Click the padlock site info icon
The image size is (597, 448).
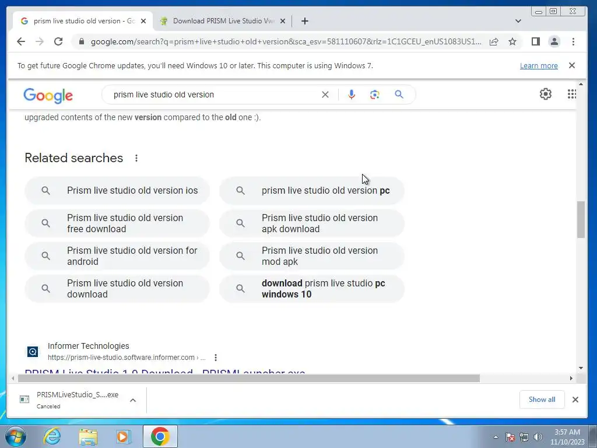pos(81,41)
